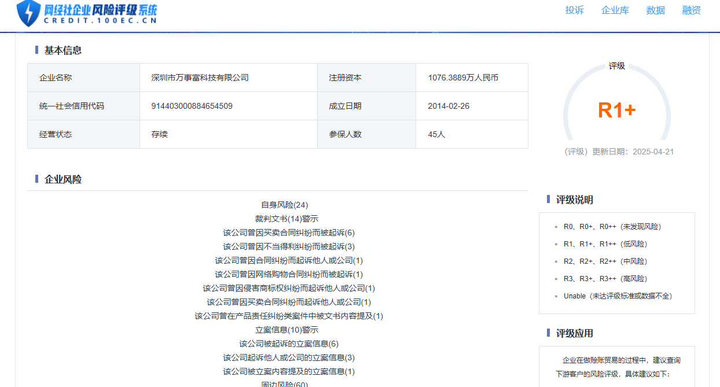Screen dimensions: 720x387
Task: Open 该公司被起诉的立案信息(6)
Action: [x=289, y=344]
